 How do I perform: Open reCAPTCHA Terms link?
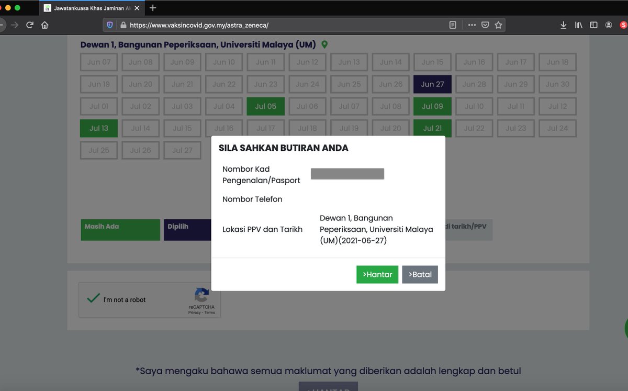(209, 312)
